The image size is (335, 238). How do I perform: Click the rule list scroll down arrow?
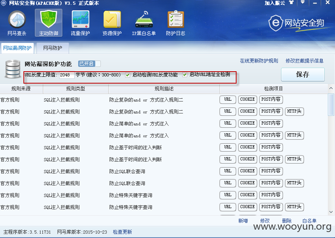[x=331, y=212]
